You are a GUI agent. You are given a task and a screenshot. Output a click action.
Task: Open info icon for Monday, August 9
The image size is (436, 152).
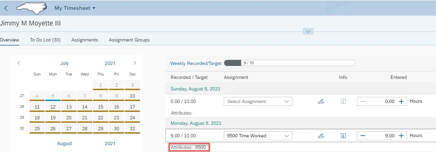[x=343, y=136]
